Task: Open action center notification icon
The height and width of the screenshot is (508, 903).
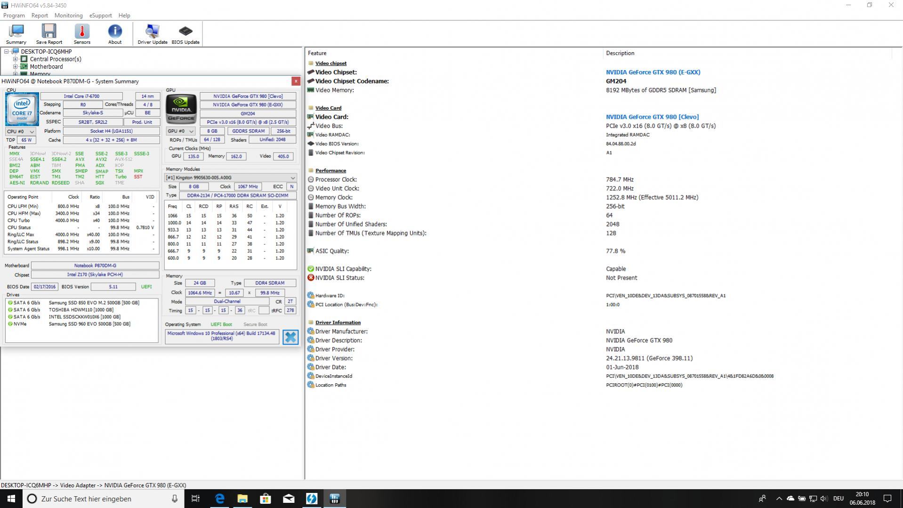Action: click(x=887, y=499)
